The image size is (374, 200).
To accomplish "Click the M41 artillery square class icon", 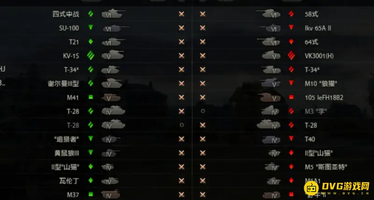I will click(91, 97).
